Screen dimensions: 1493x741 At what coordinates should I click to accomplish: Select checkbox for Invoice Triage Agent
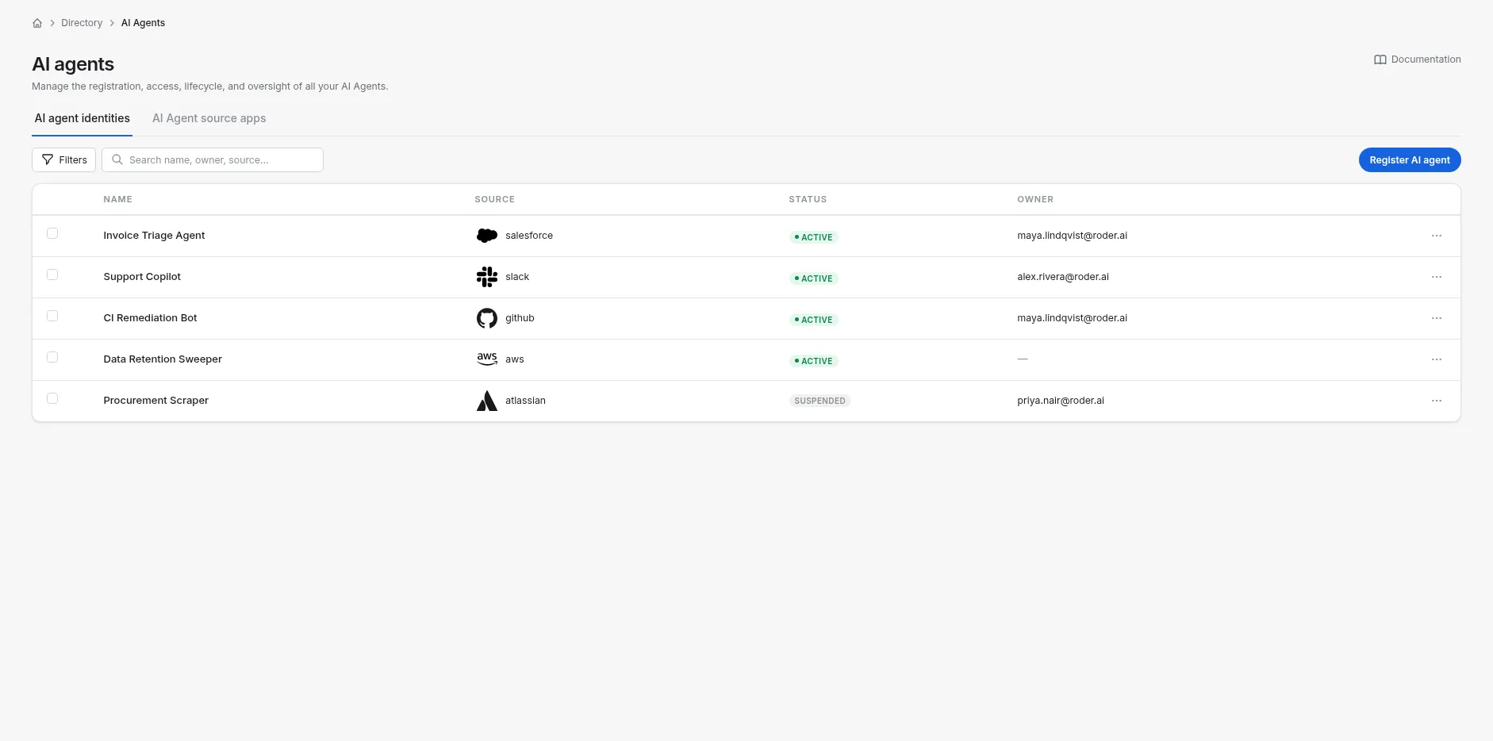(52, 233)
